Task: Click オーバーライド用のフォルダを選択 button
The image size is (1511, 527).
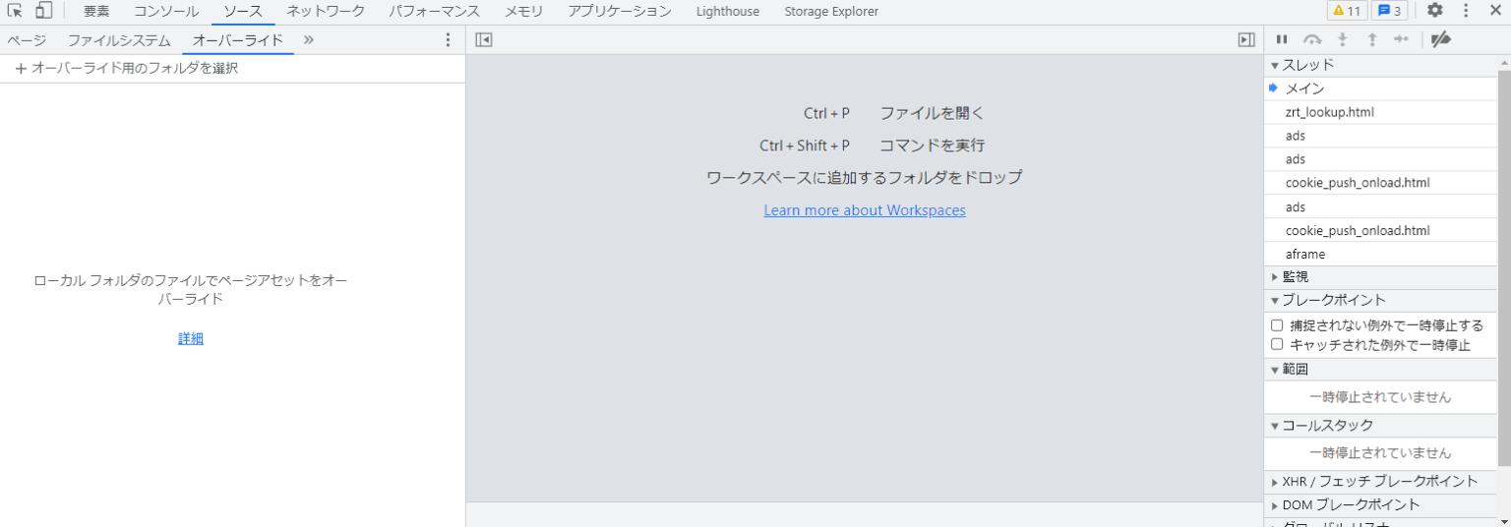Action: (x=127, y=69)
